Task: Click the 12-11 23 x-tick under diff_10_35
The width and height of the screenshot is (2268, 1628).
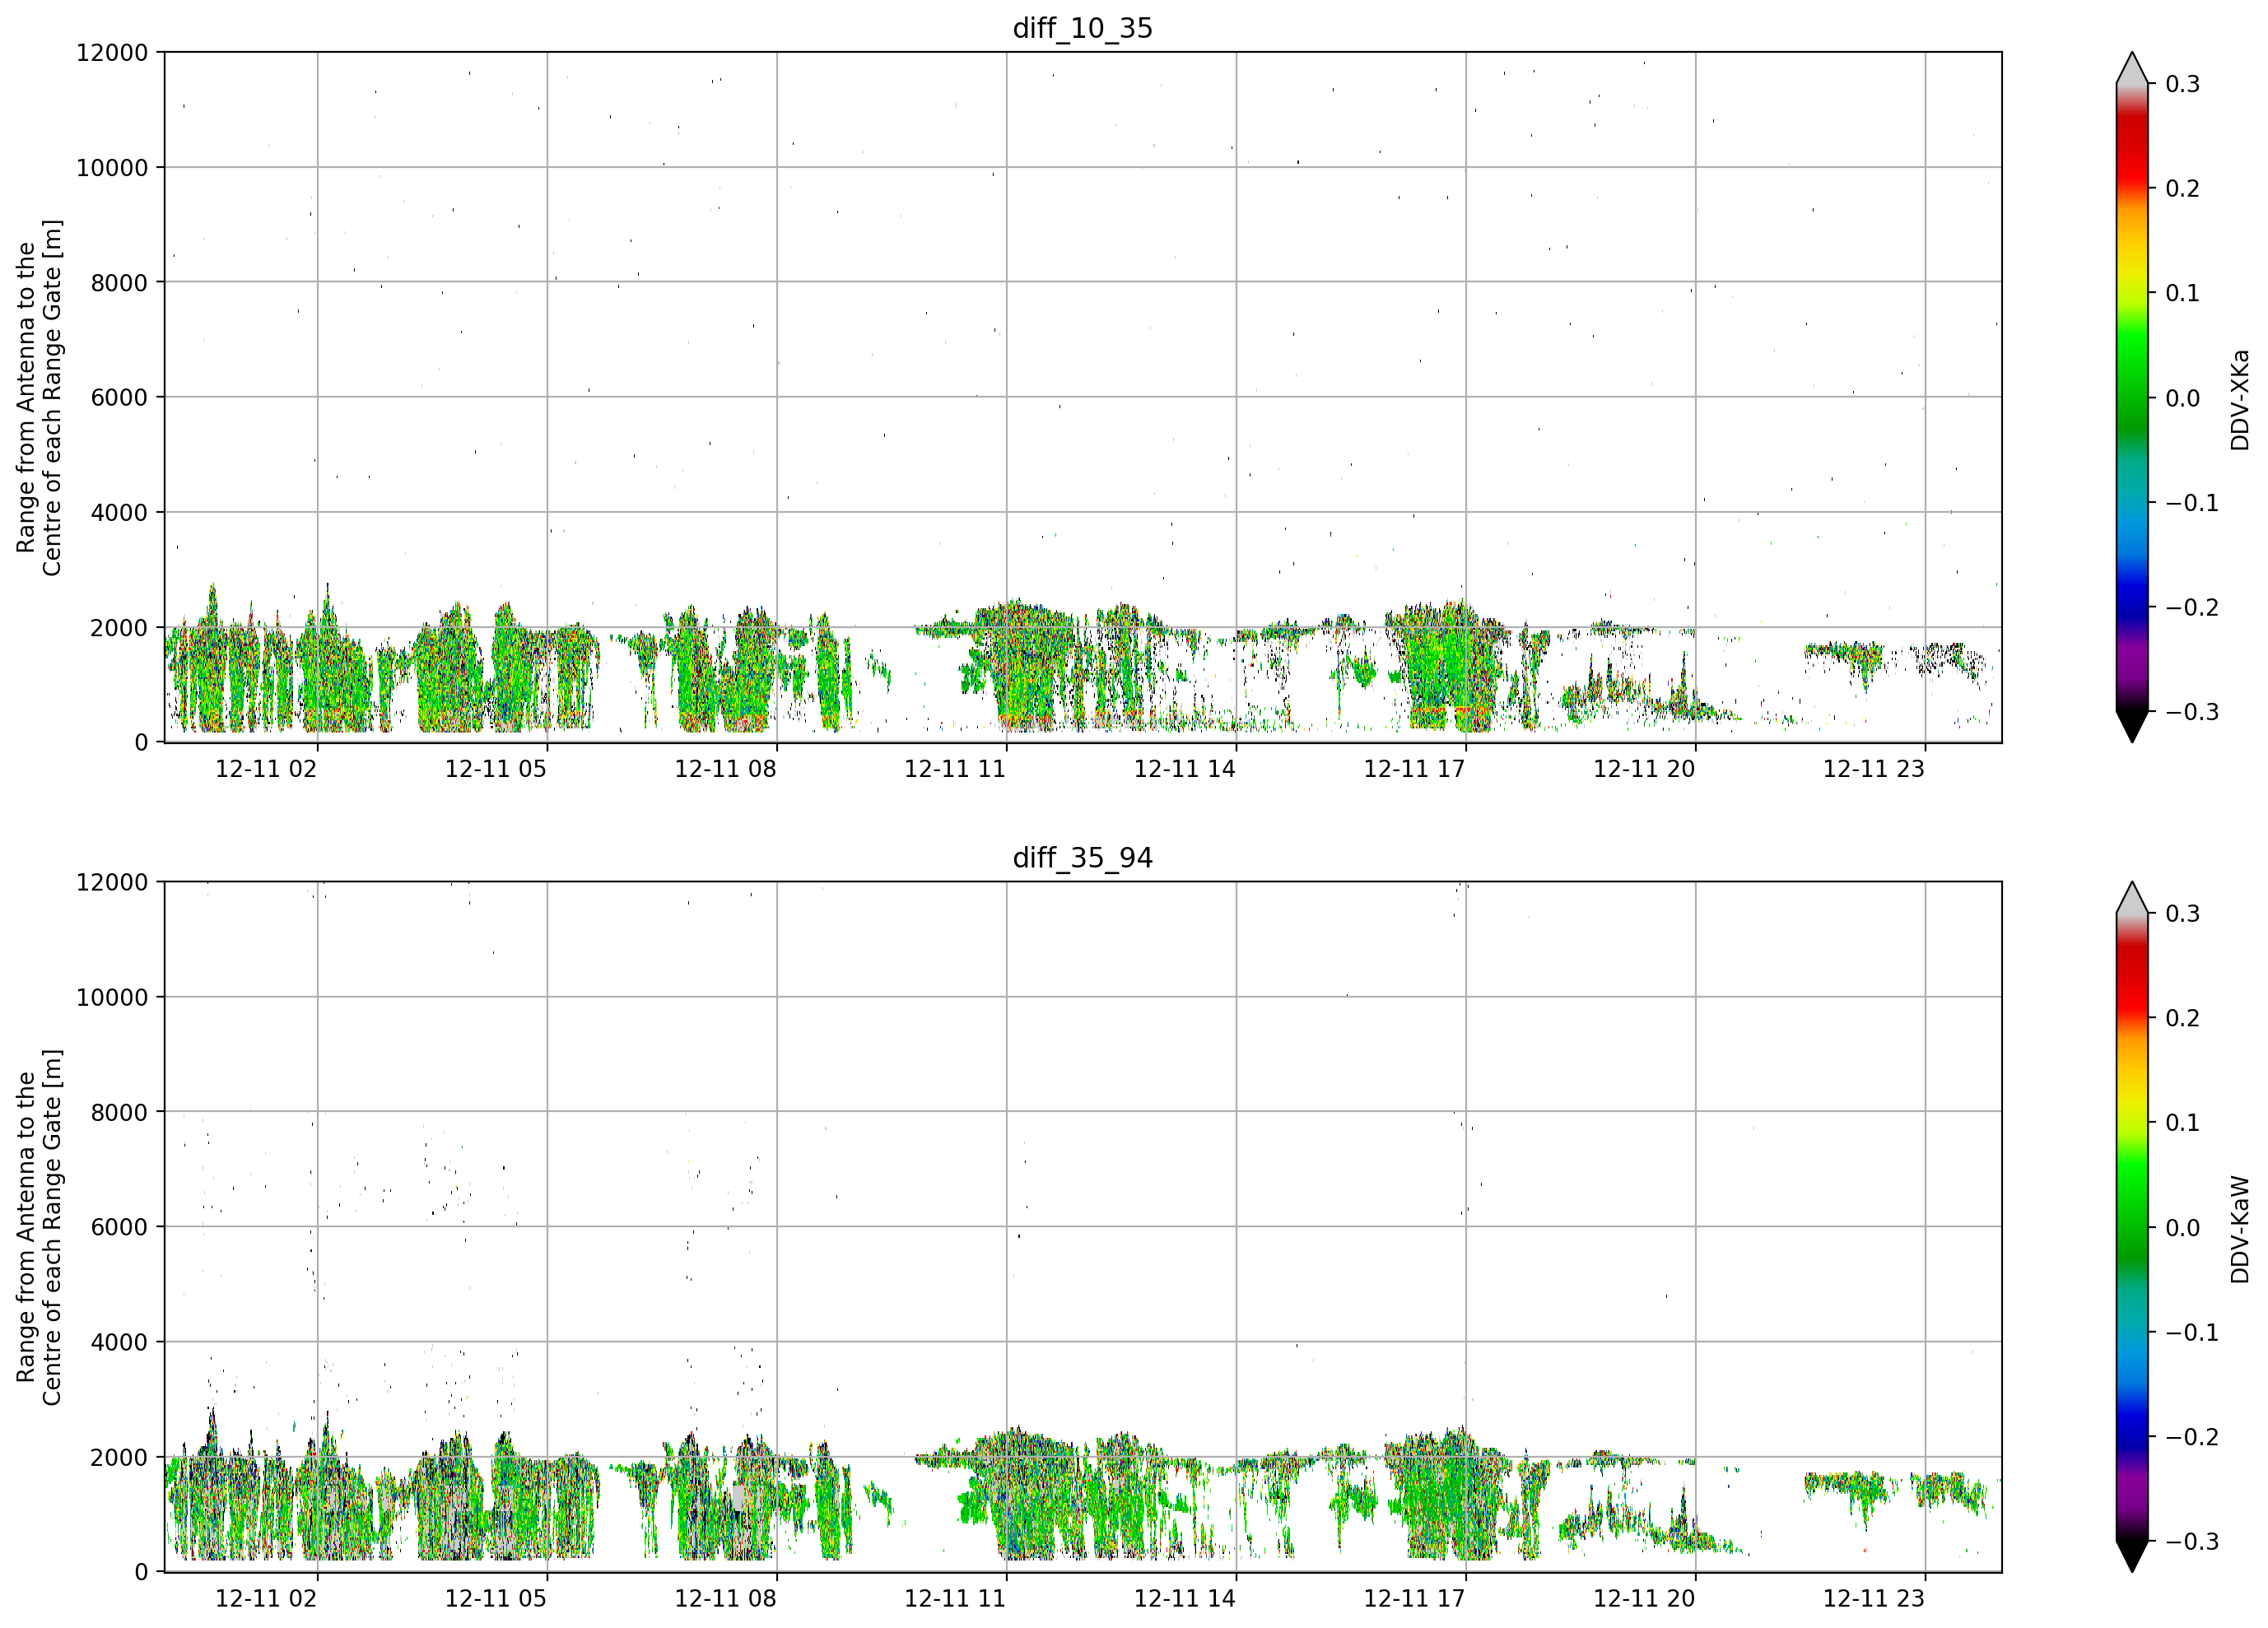Action: [x=1874, y=769]
